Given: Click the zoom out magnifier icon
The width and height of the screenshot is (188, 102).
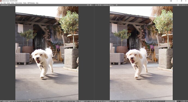Looking at the screenshot, I should [x=78, y=101].
